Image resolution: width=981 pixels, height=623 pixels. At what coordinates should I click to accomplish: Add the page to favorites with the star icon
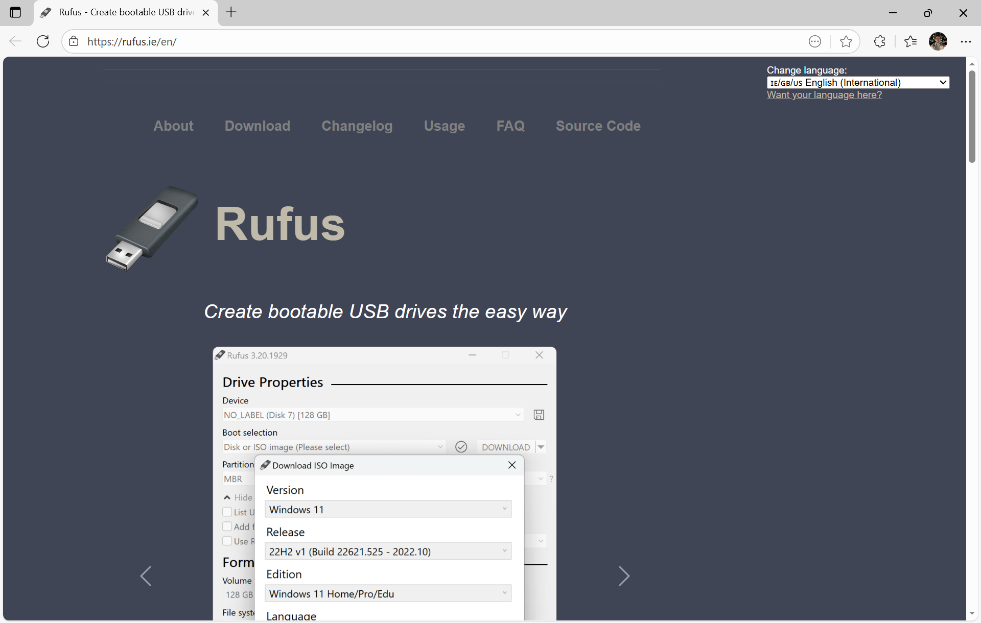pyautogui.click(x=846, y=41)
